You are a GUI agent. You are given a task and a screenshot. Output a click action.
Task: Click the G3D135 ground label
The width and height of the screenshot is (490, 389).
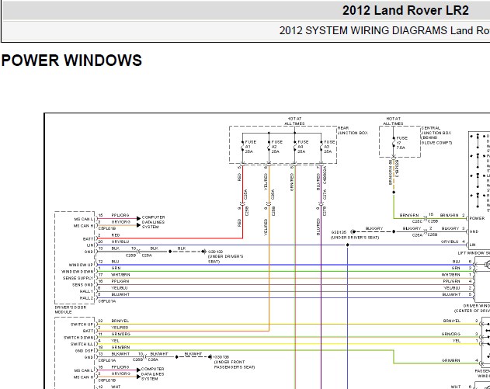point(339,232)
